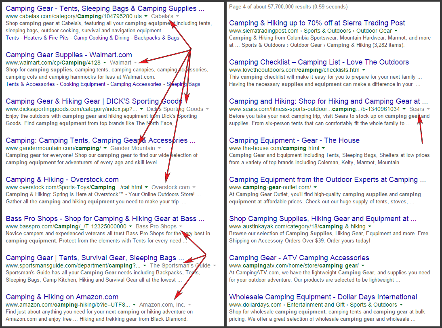This screenshot has height=328, width=442.
Task: Open Camping Gear - ATV Camping Accessories title
Action: coord(299,258)
